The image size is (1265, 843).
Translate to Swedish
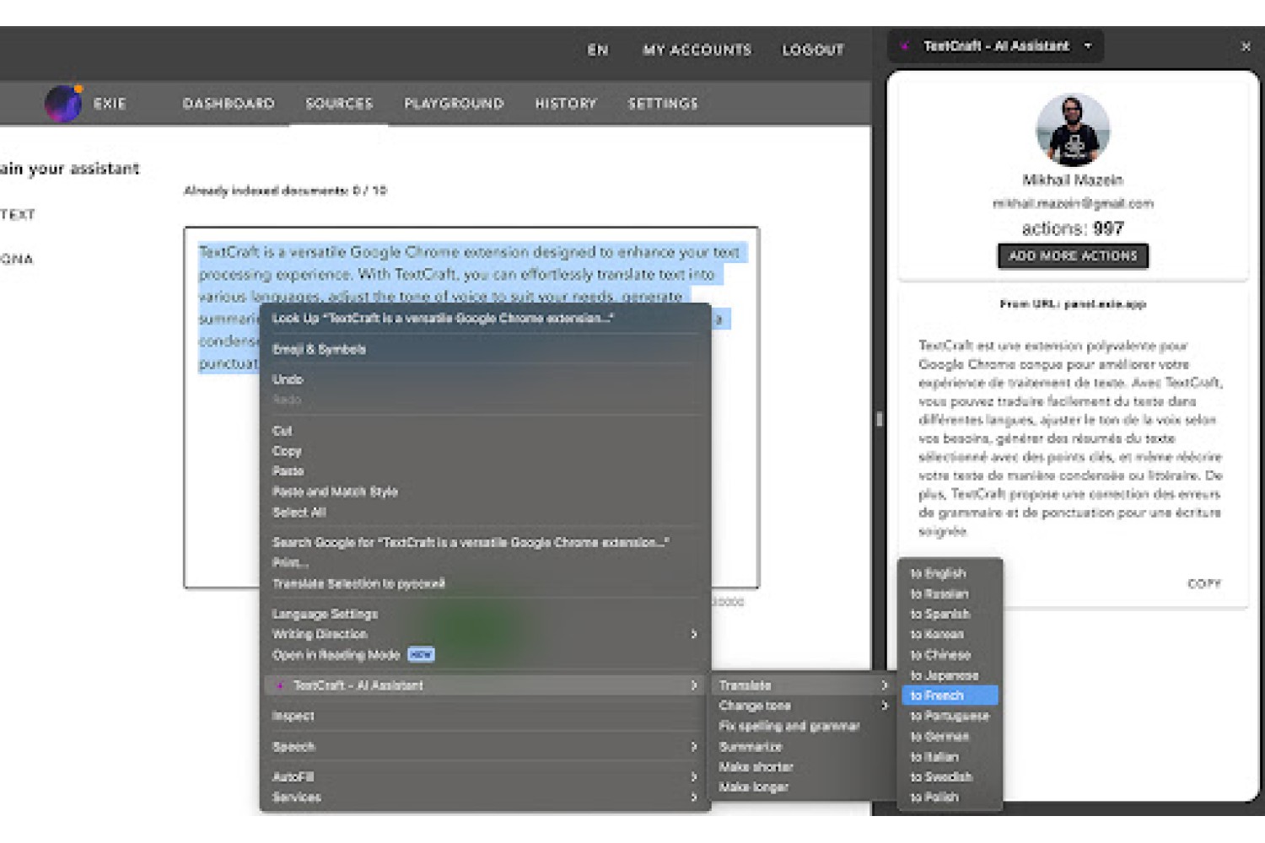point(950,777)
